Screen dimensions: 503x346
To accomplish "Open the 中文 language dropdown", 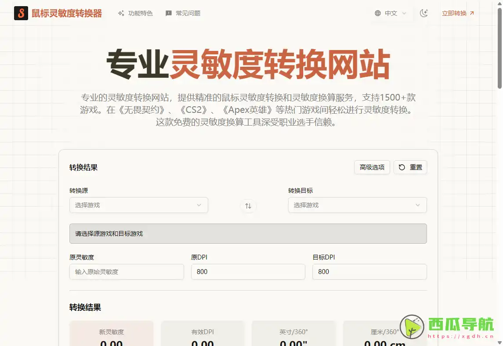I will point(391,13).
